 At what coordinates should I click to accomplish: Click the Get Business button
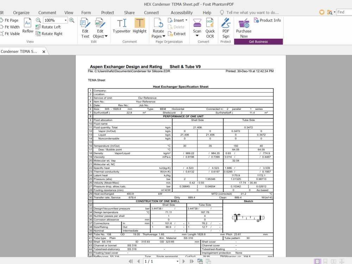click(258, 42)
